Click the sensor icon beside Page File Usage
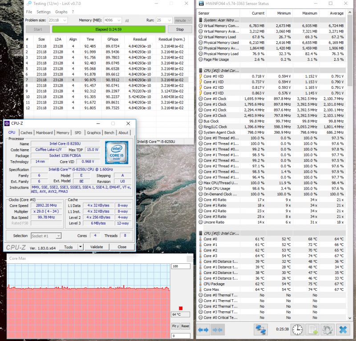356x341 pixels. [x=201, y=59]
